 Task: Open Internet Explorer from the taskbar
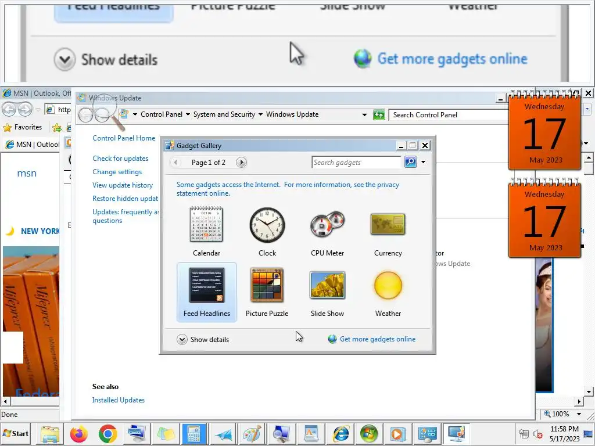(x=340, y=433)
